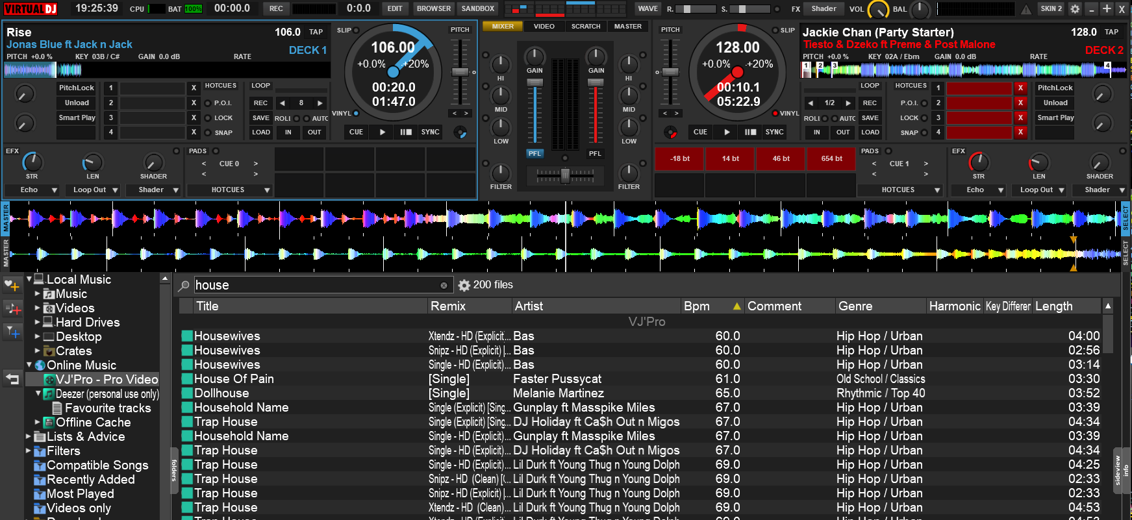Switch to the VIDEO tab

click(x=544, y=27)
